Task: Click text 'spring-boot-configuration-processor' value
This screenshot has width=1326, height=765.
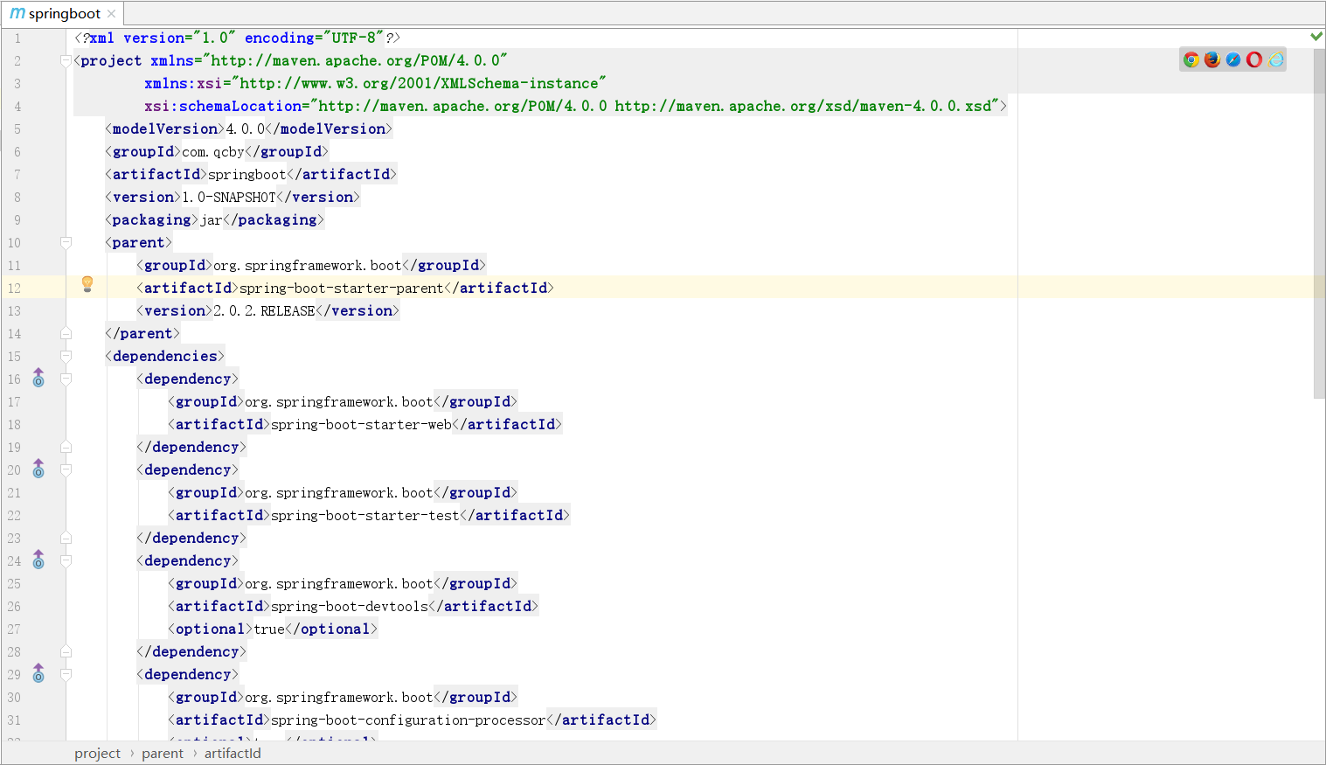Action: click(408, 720)
